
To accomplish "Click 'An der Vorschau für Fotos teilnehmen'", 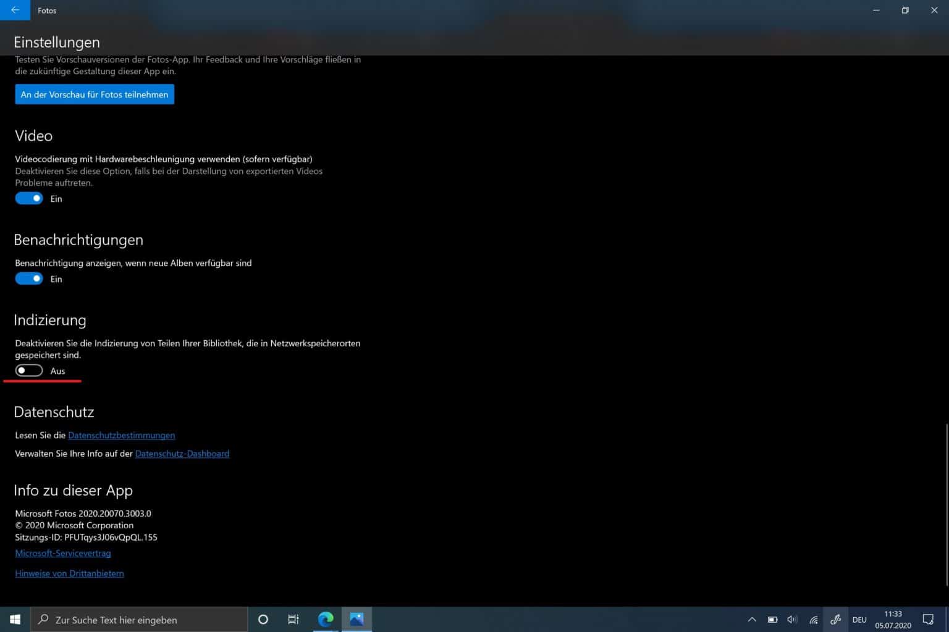I will click(x=94, y=94).
